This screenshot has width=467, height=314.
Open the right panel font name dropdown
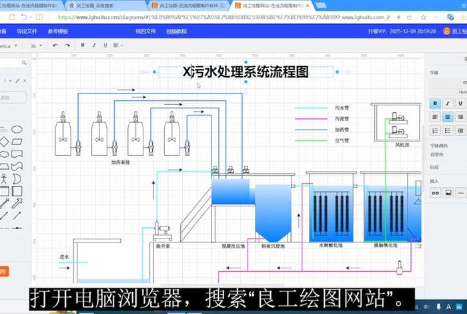pyautogui.click(x=448, y=92)
